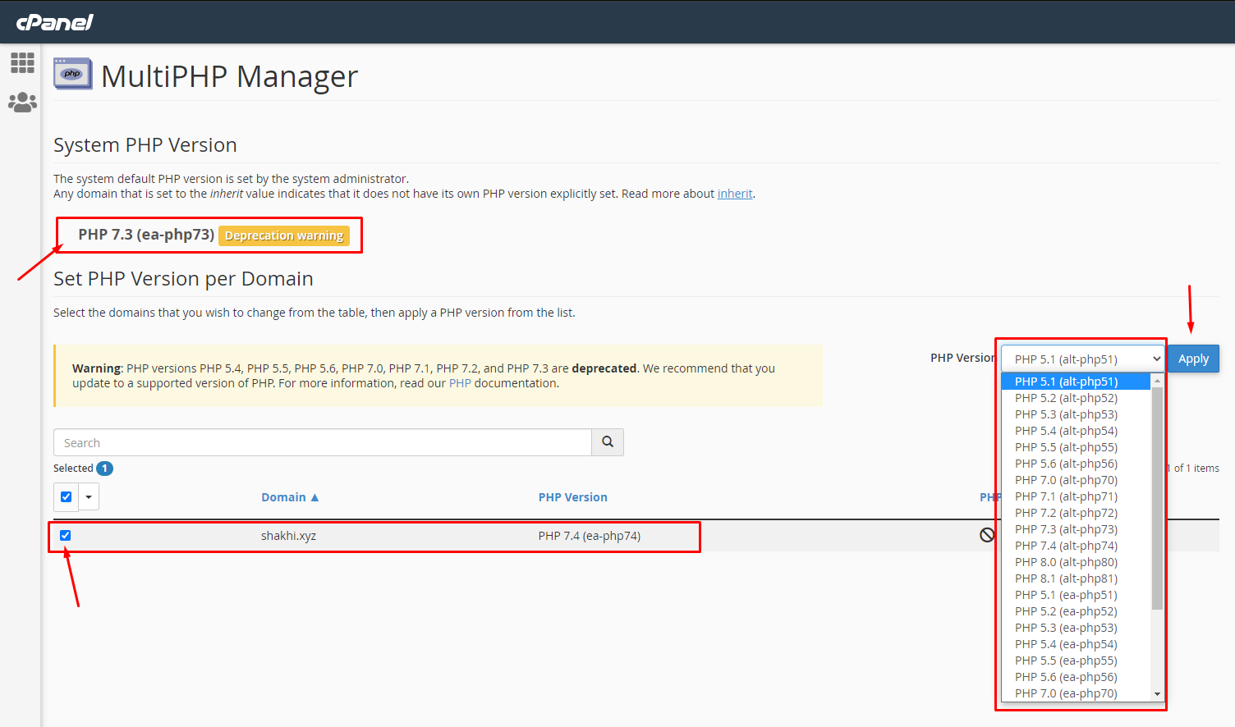Click the PHP-FPM disabled status icon

(x=987, y=535)
